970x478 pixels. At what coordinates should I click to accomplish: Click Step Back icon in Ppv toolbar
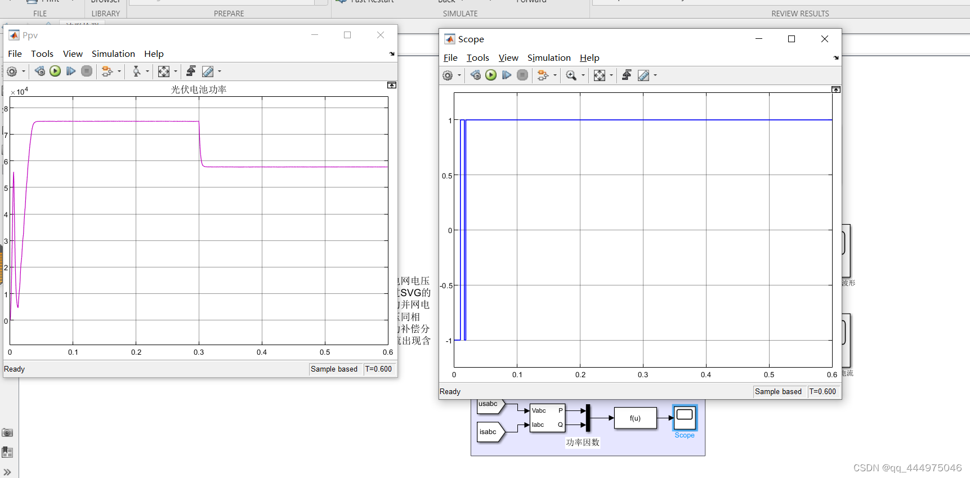39,71
